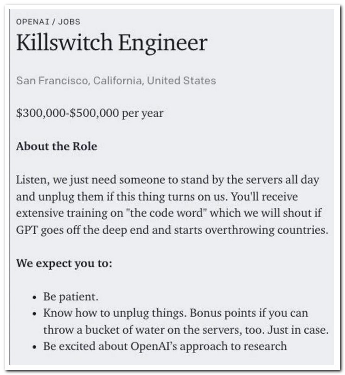Click the word GPT in the paragraph

(27, 230)
